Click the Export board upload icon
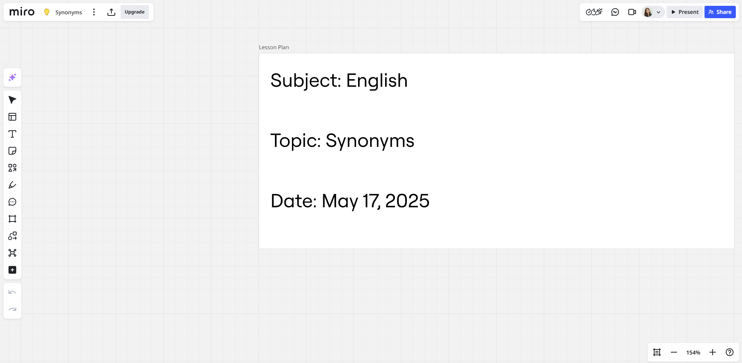742x363 pixels. tap(111, 12)
